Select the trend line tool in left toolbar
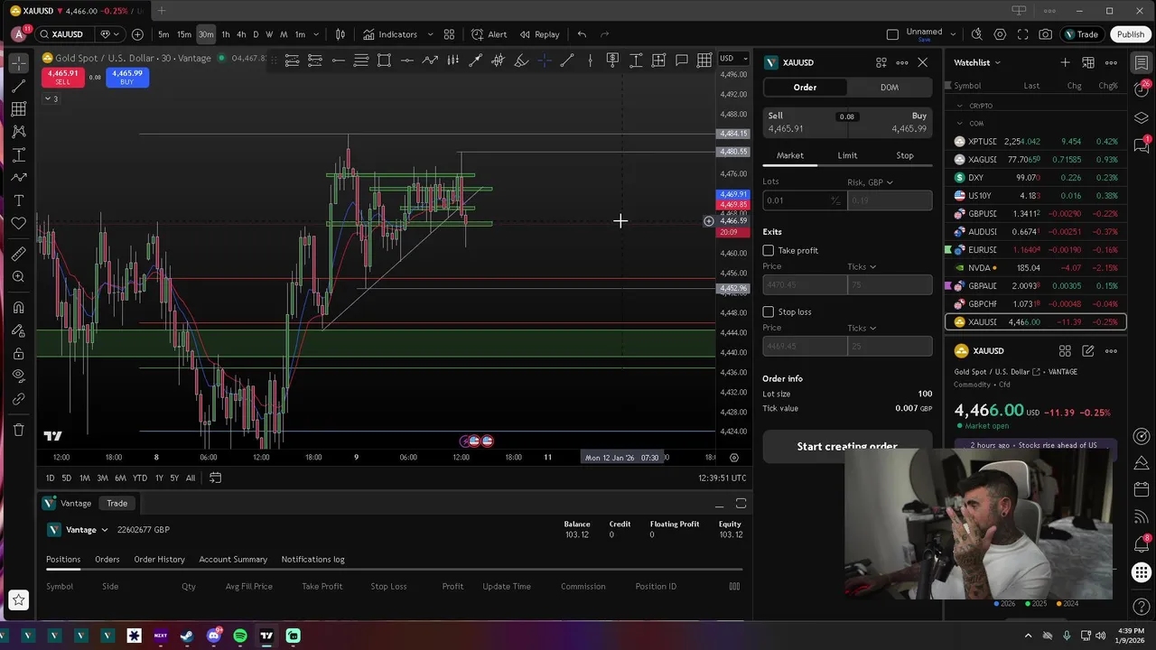This screenshot has width=1156, height=650. pos(18,86)
